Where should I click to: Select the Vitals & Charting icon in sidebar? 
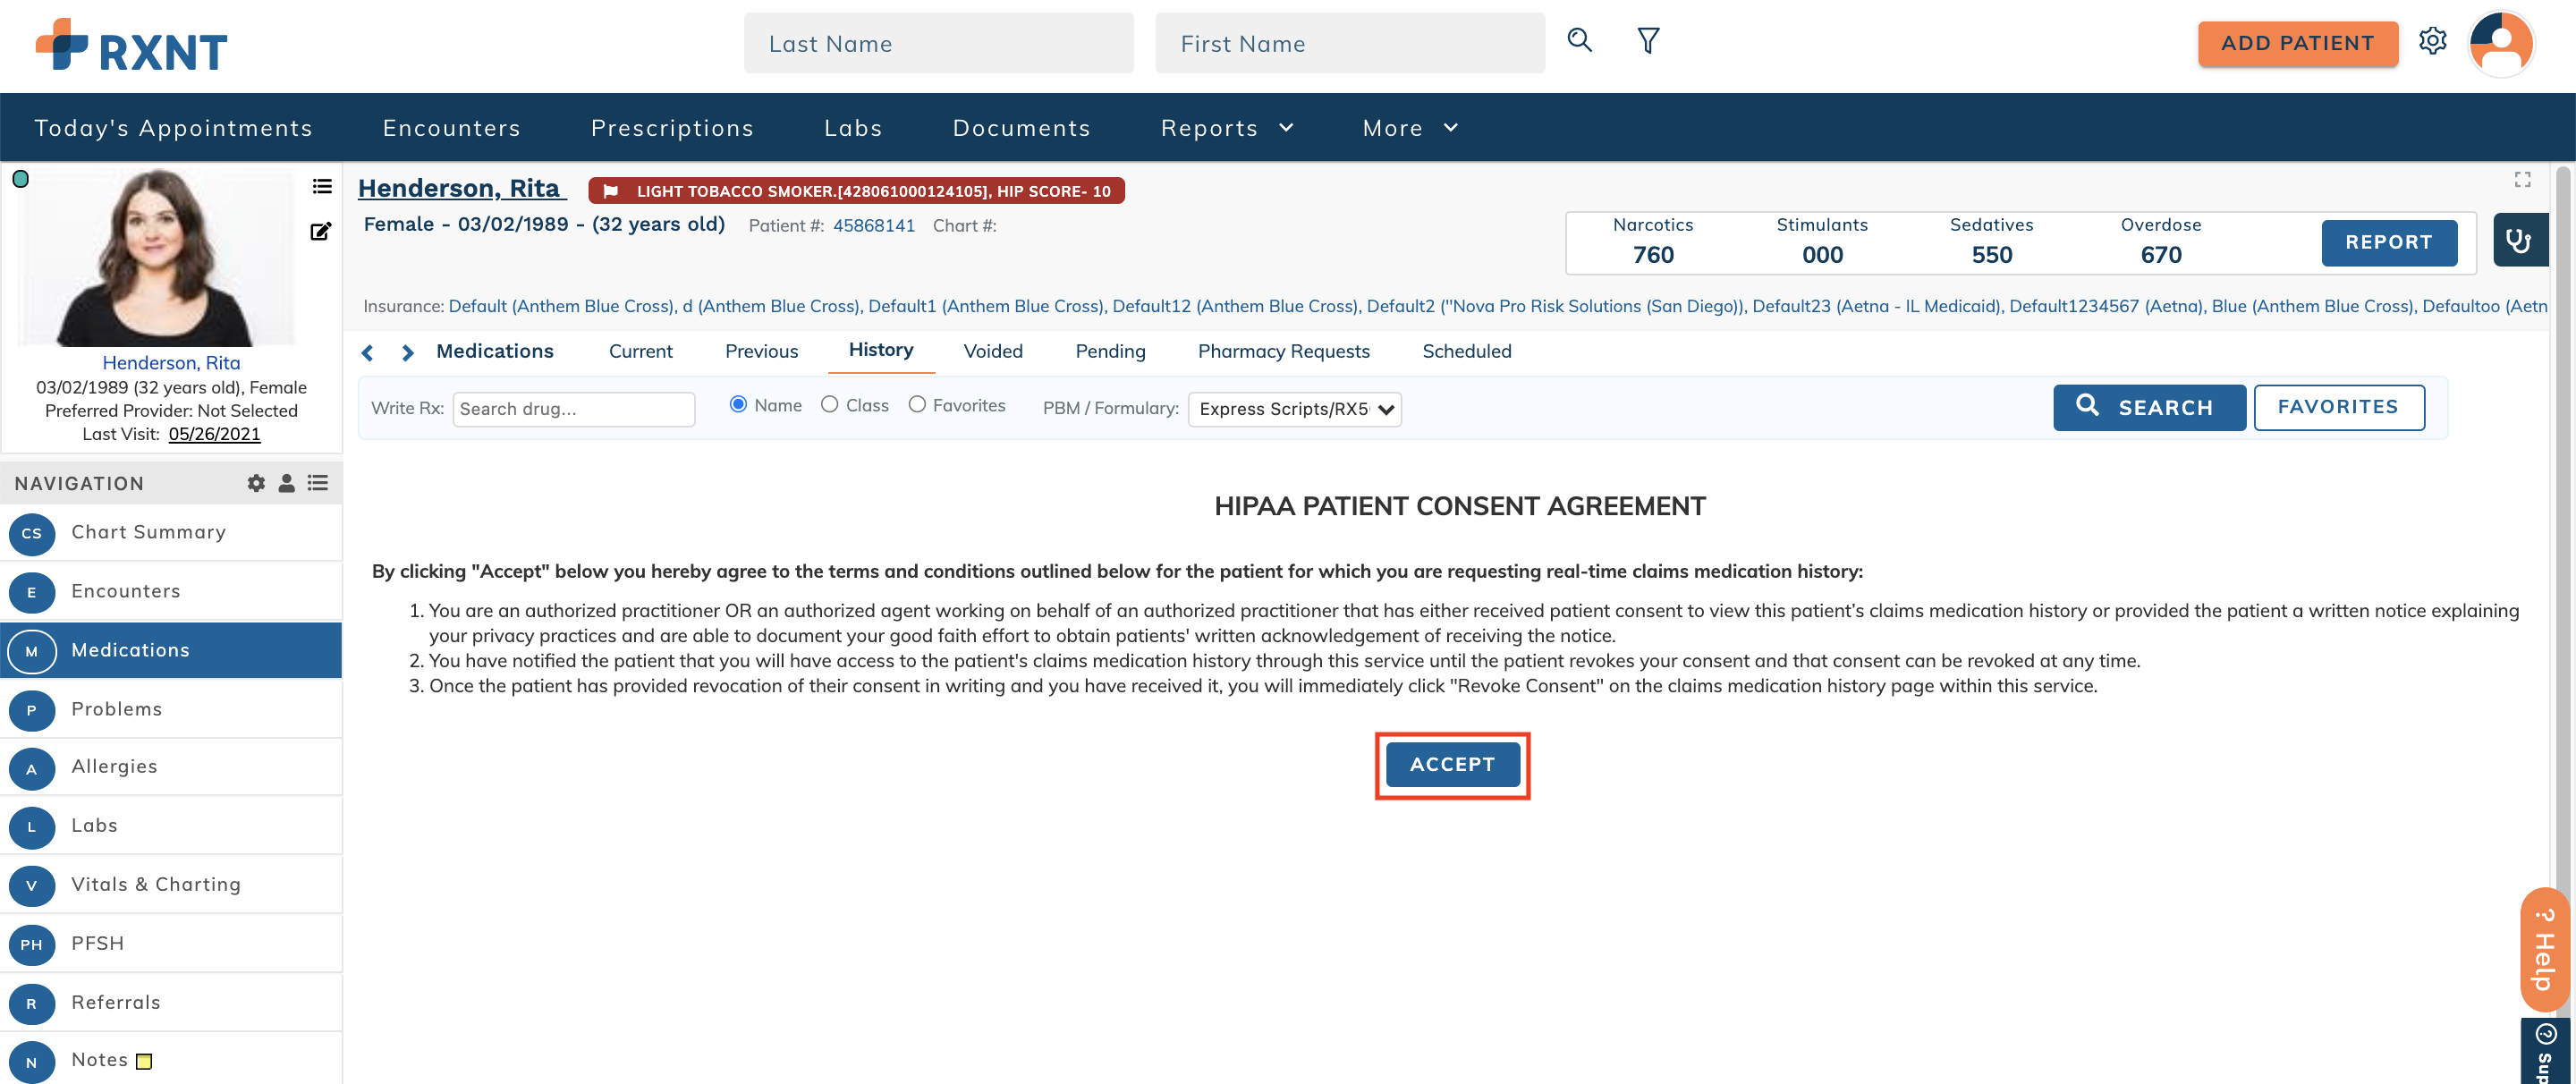[x=31, y=885]
